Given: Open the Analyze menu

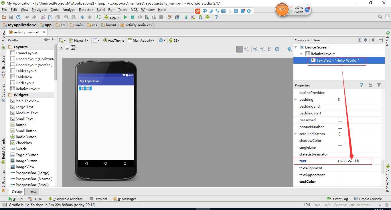Looking at the screenshot, I should click(69, 9).
